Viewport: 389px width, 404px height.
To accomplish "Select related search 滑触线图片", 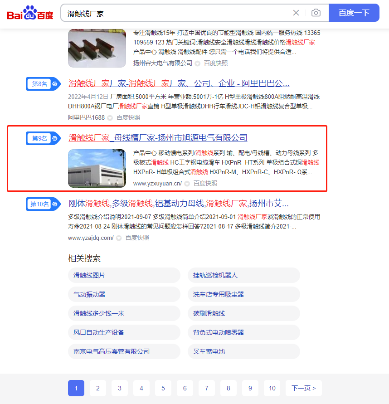I will (124, 275).
